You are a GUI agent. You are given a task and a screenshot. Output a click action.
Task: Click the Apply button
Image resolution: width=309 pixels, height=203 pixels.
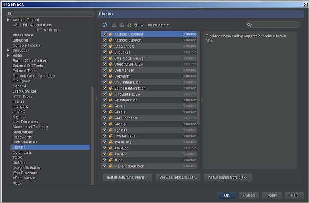pyautogui.click(x=272, y=195)
